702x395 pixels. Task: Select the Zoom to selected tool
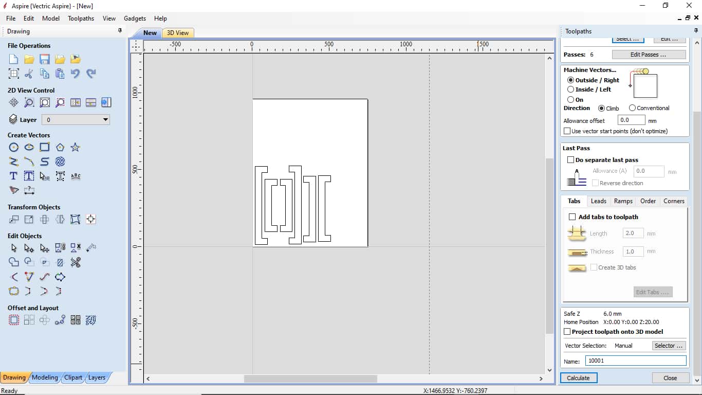[x=60, y=102]
